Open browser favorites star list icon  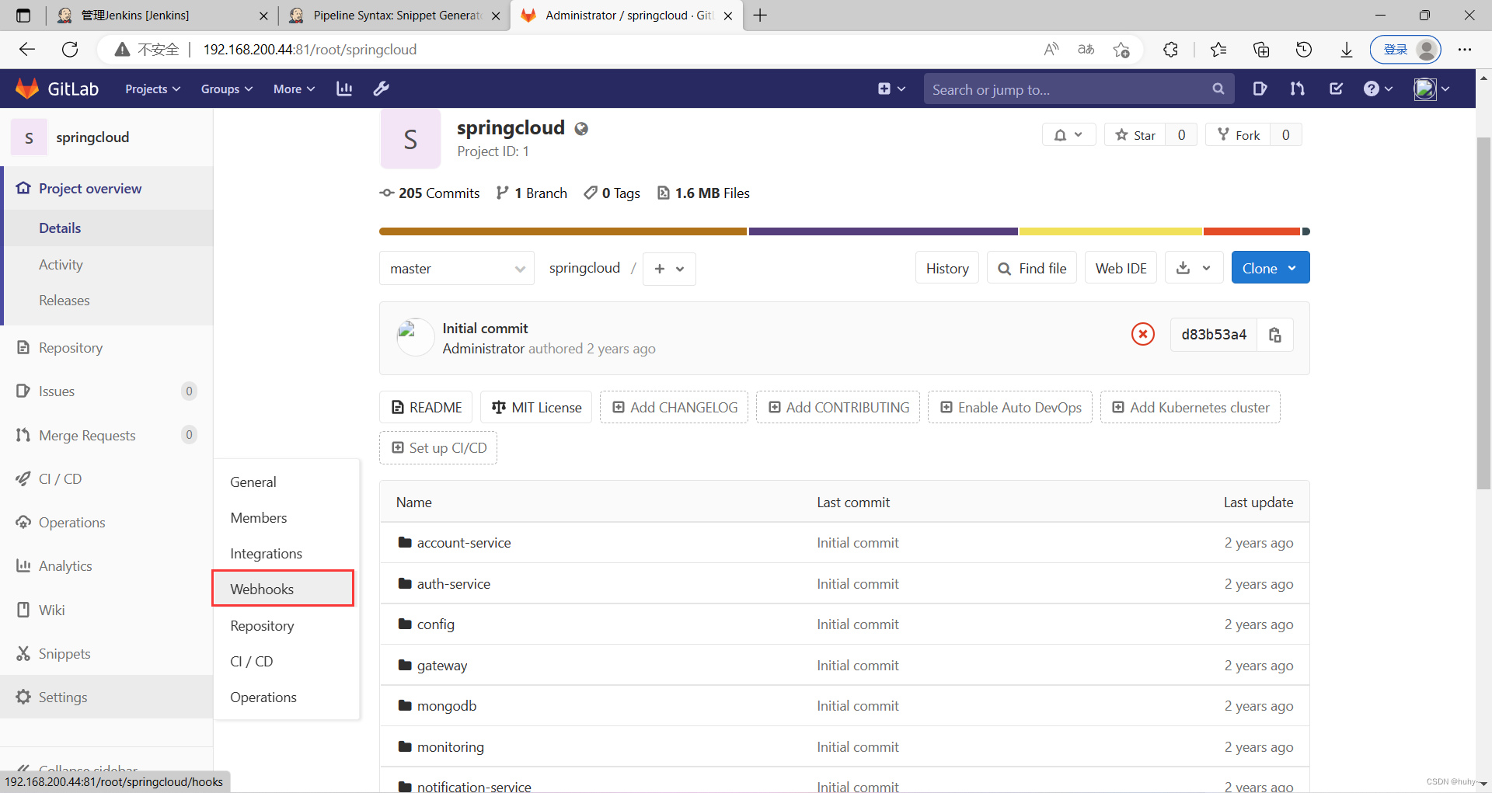click(1218, 49)
